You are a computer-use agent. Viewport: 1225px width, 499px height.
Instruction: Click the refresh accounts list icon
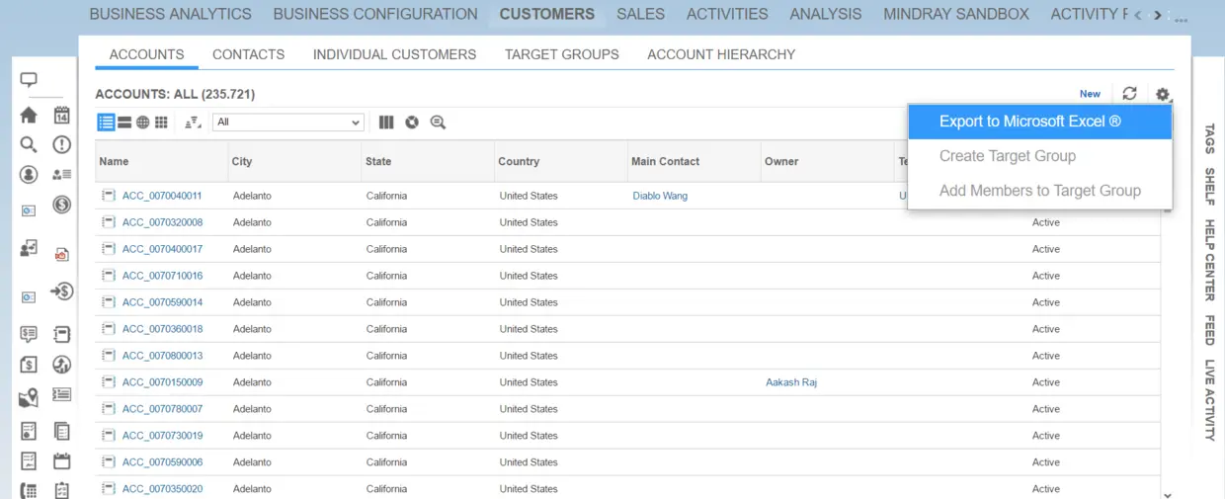coord(1130,94)
